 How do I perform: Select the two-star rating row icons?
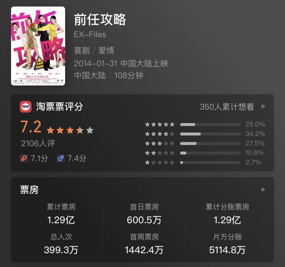(x=160, y=153)
